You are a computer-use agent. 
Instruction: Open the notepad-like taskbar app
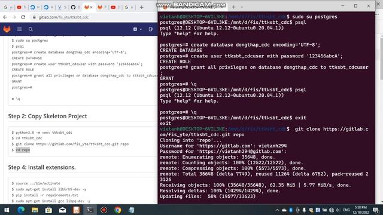point(132,210)
